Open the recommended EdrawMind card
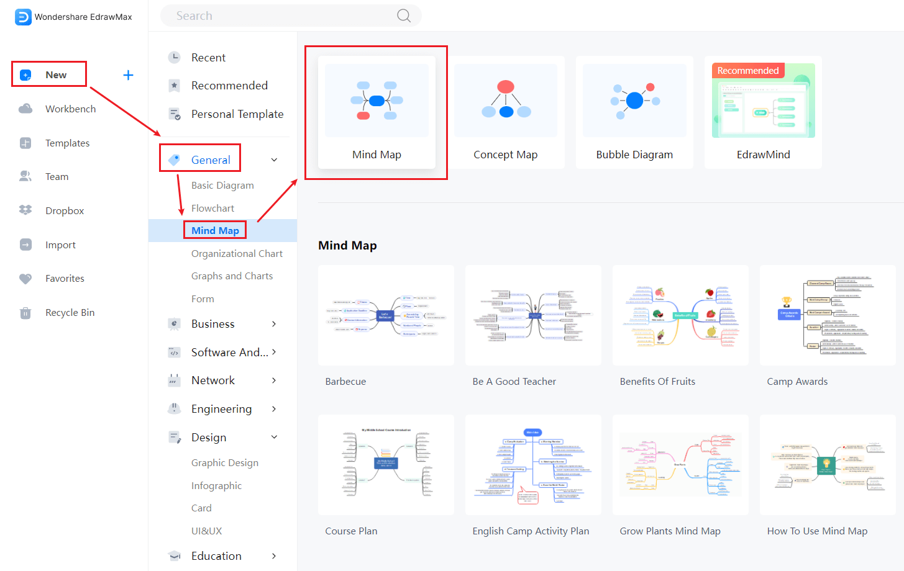 [x=763, y=112]
